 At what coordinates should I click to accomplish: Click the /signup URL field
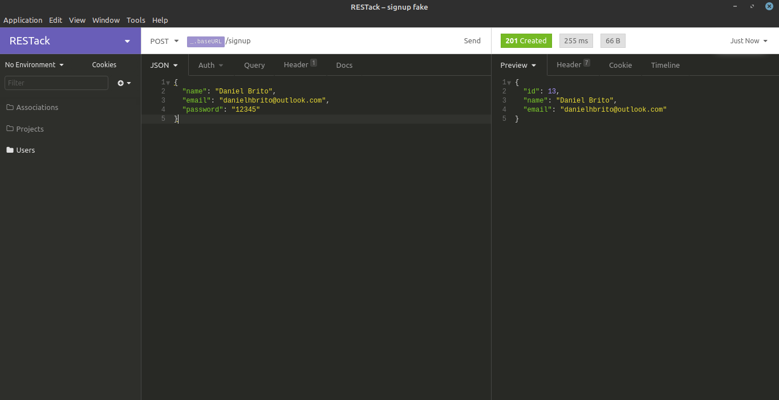point(238,41)
